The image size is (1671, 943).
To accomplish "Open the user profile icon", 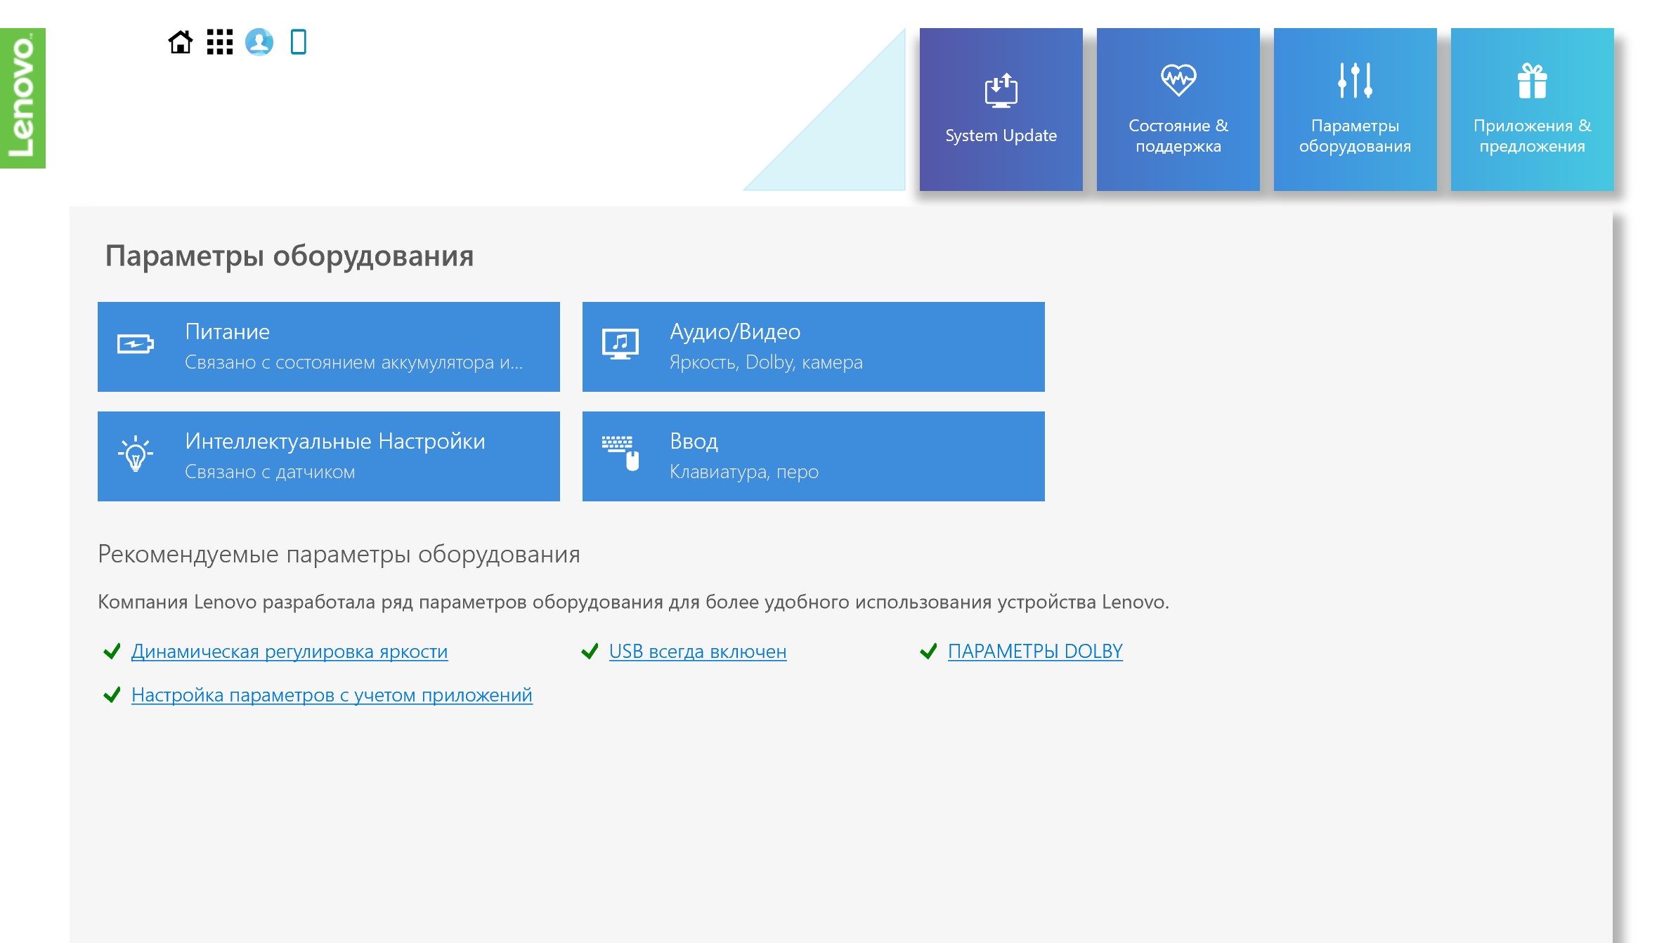I will pyautogui.click(x=259, y=42).
